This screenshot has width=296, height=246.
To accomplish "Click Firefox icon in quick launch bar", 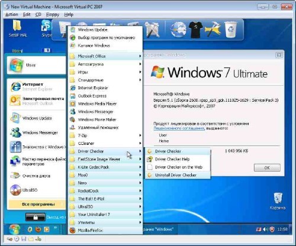I will coord(38,229).
